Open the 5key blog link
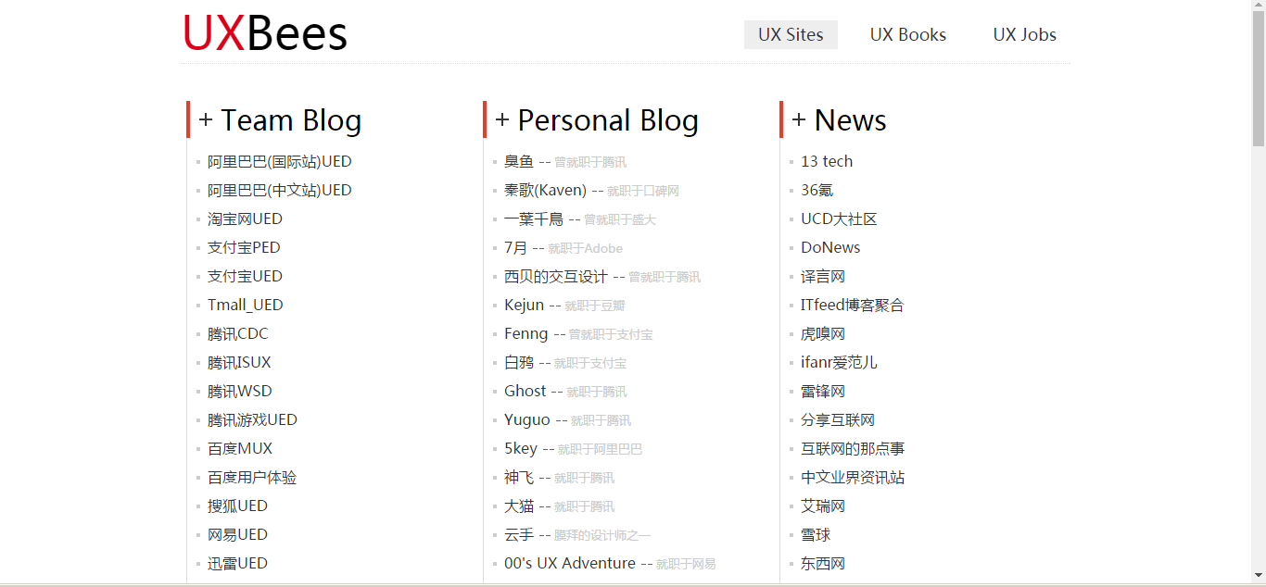 coord(521,448)
